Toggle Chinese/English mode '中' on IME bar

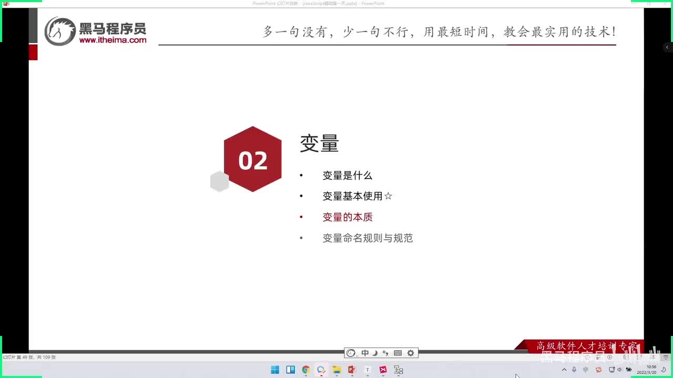point(365,353)
